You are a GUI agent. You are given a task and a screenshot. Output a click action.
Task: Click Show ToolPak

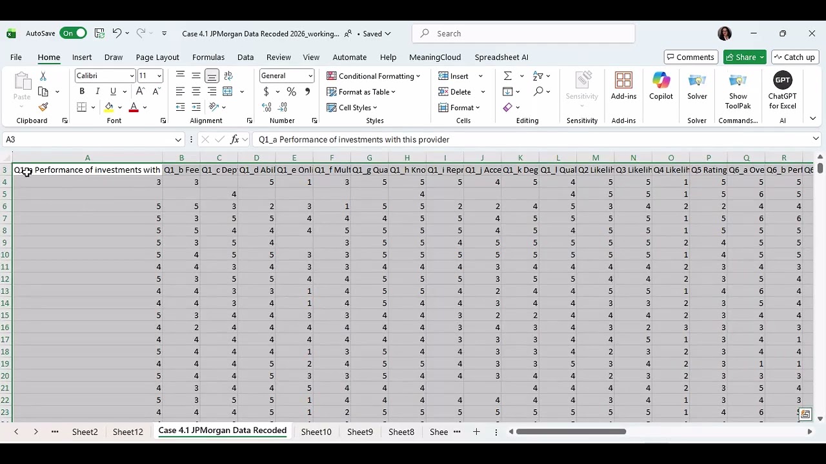tap(738, 90)
